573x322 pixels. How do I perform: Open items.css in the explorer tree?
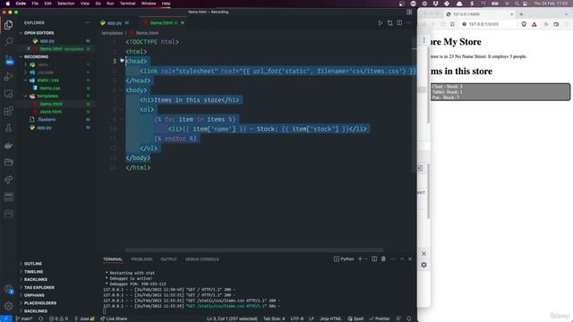pyautogui.click(x=50, y=88)
